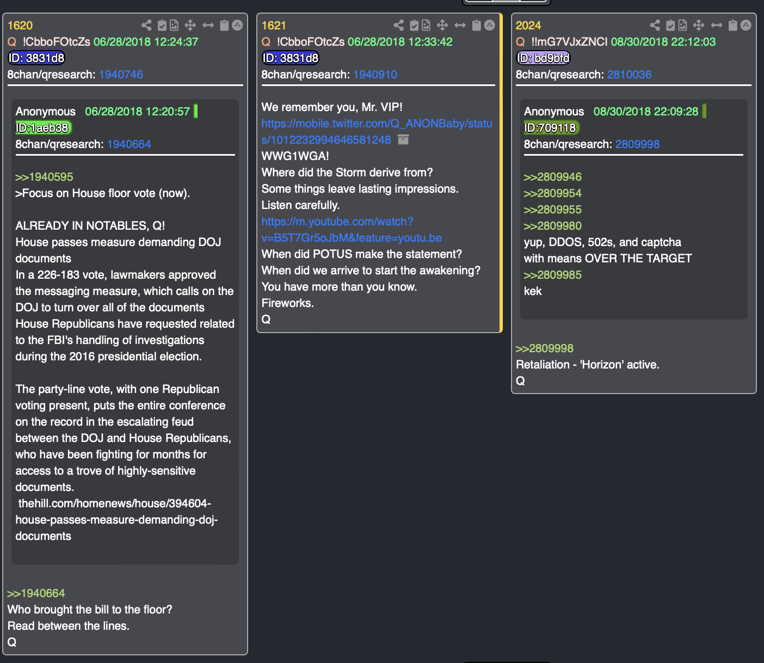Click clipboard-check icon on post 2024

point(670,25)
